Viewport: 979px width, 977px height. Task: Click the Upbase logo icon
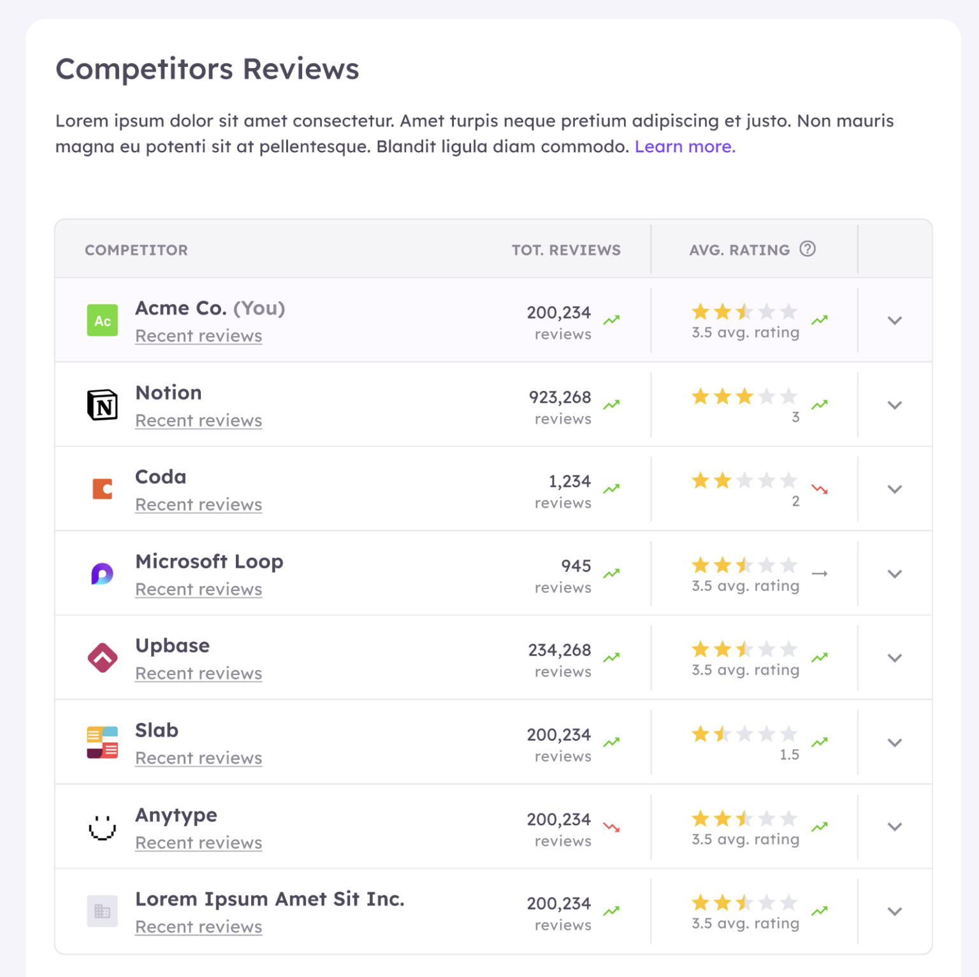(102, 658)
